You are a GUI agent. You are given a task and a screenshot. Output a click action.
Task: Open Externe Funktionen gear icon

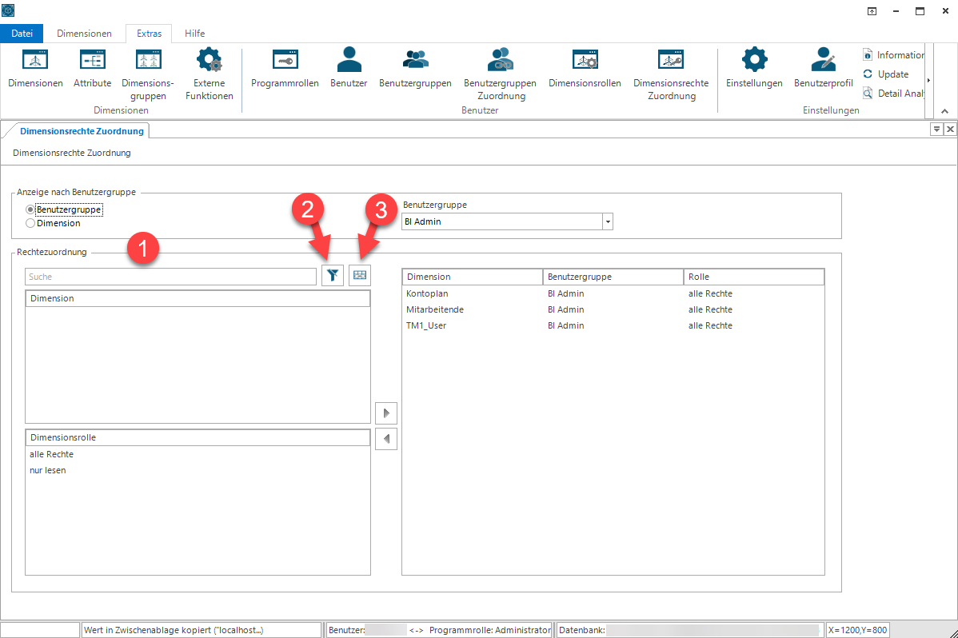209,60
